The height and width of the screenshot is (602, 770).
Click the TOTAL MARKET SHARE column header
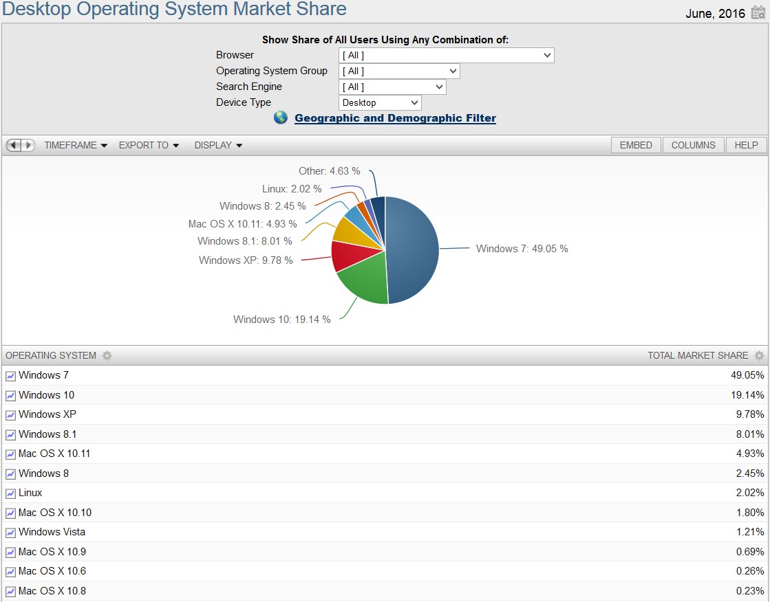click(x=698, y=356)
